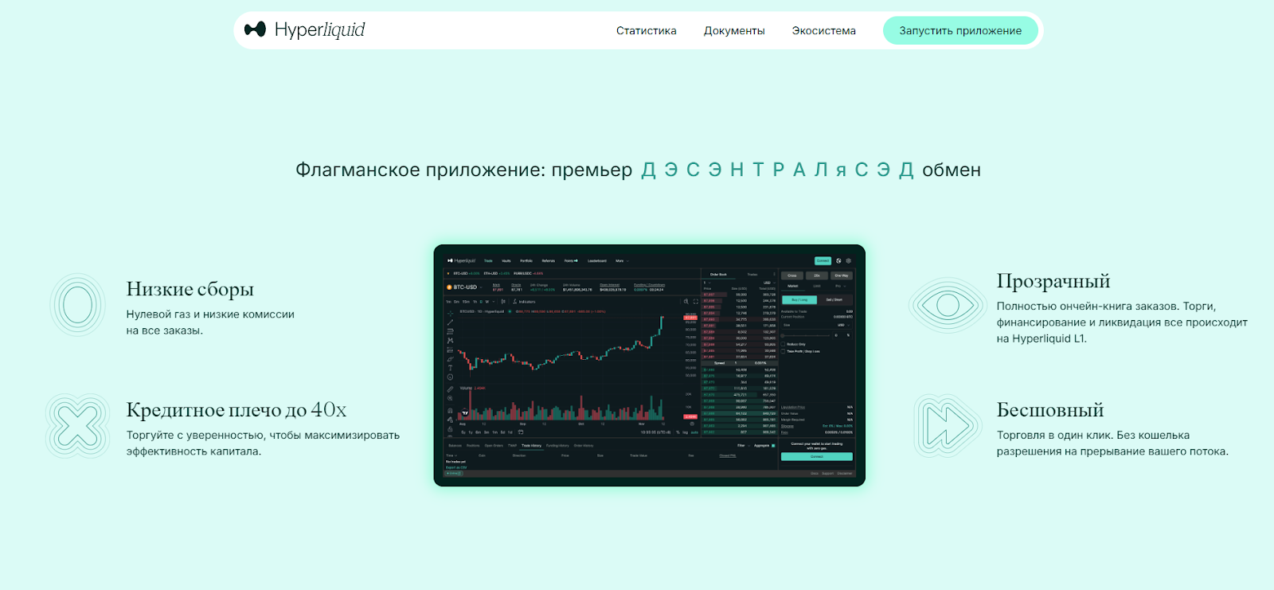Click the order size slider in trading preview
The height and width of the screenshot is (590, 1274).
[805, 335]
